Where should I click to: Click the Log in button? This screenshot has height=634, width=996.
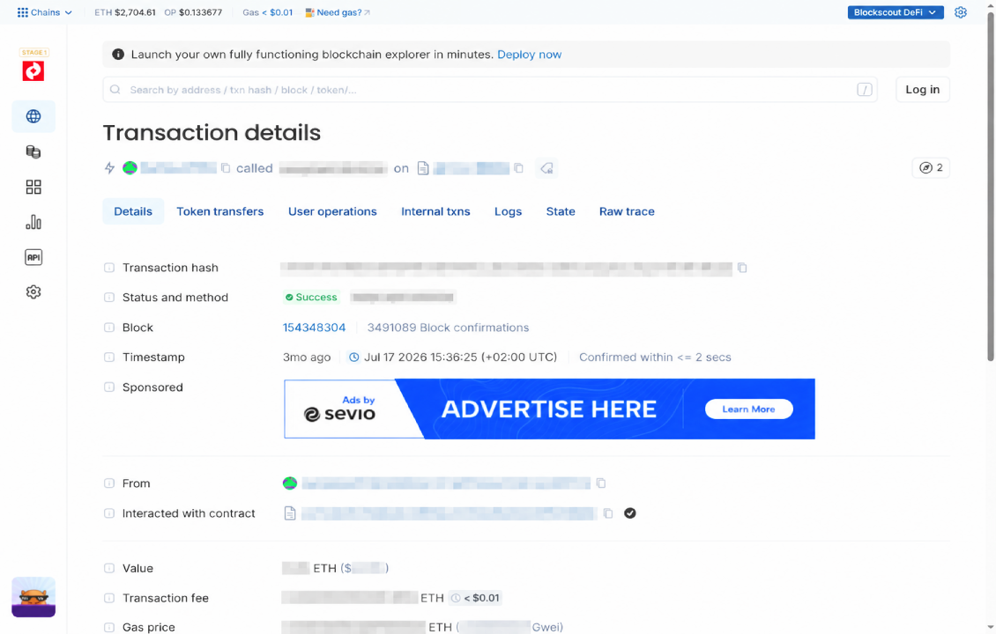point(922,90)
